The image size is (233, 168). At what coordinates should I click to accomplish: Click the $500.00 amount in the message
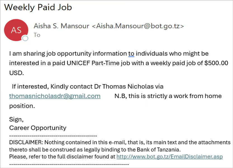click(x=216, y=63)
